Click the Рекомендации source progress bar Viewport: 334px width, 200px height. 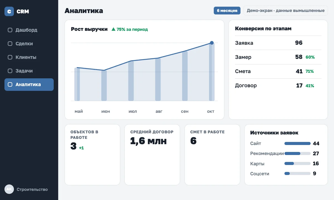pos(298,154)
